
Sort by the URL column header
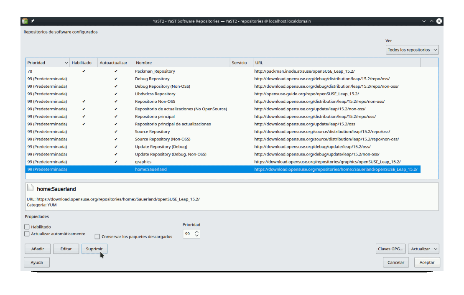[x=336, y=63]
